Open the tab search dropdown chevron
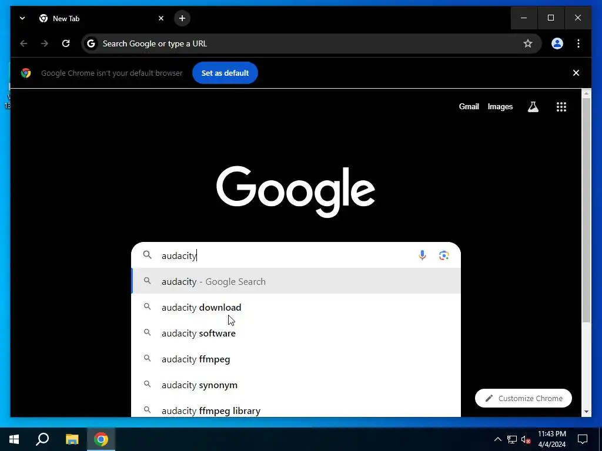The height and width of the screenshot is (451, 602). point(22,18)
